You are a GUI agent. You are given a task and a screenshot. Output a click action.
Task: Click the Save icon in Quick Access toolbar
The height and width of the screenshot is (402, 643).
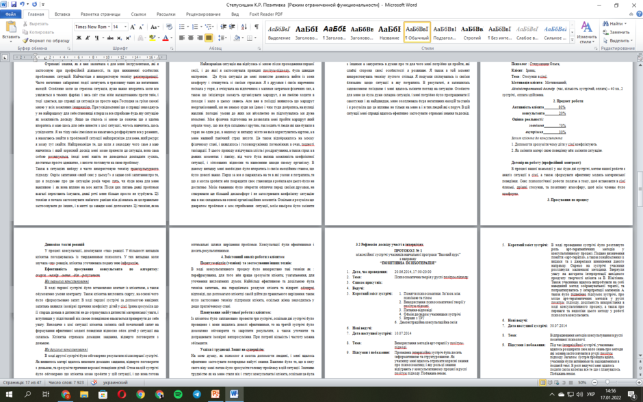point(14,5)
